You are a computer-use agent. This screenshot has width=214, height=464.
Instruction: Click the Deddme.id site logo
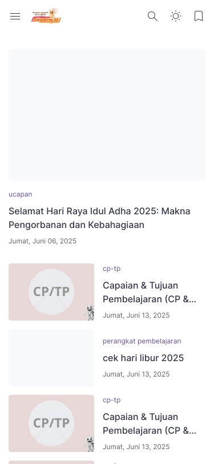pyautogui.click(x=46, y=16)
